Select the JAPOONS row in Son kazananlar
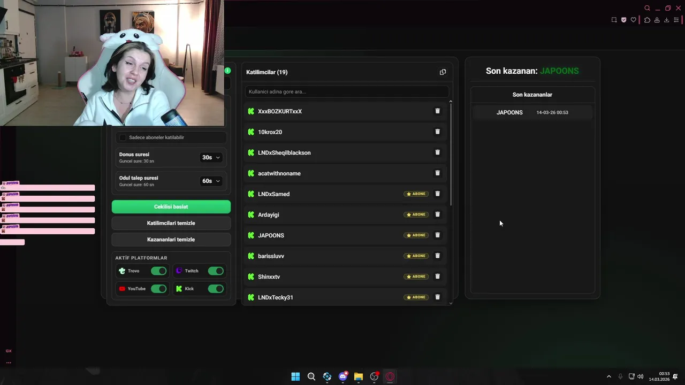 532,112
